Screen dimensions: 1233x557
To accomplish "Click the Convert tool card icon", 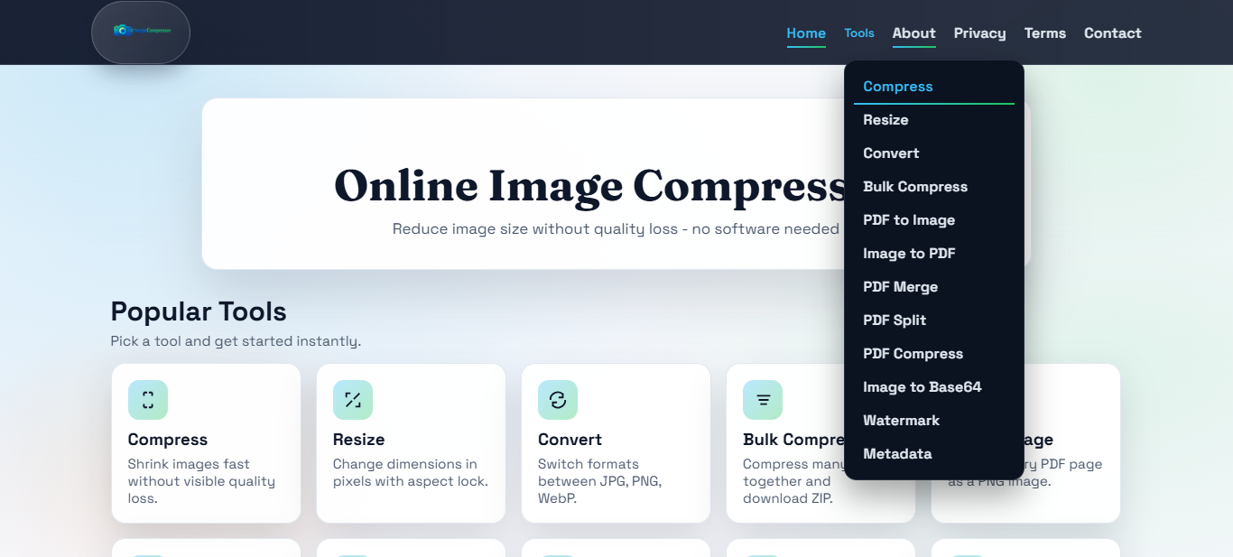I will (558, 399).
